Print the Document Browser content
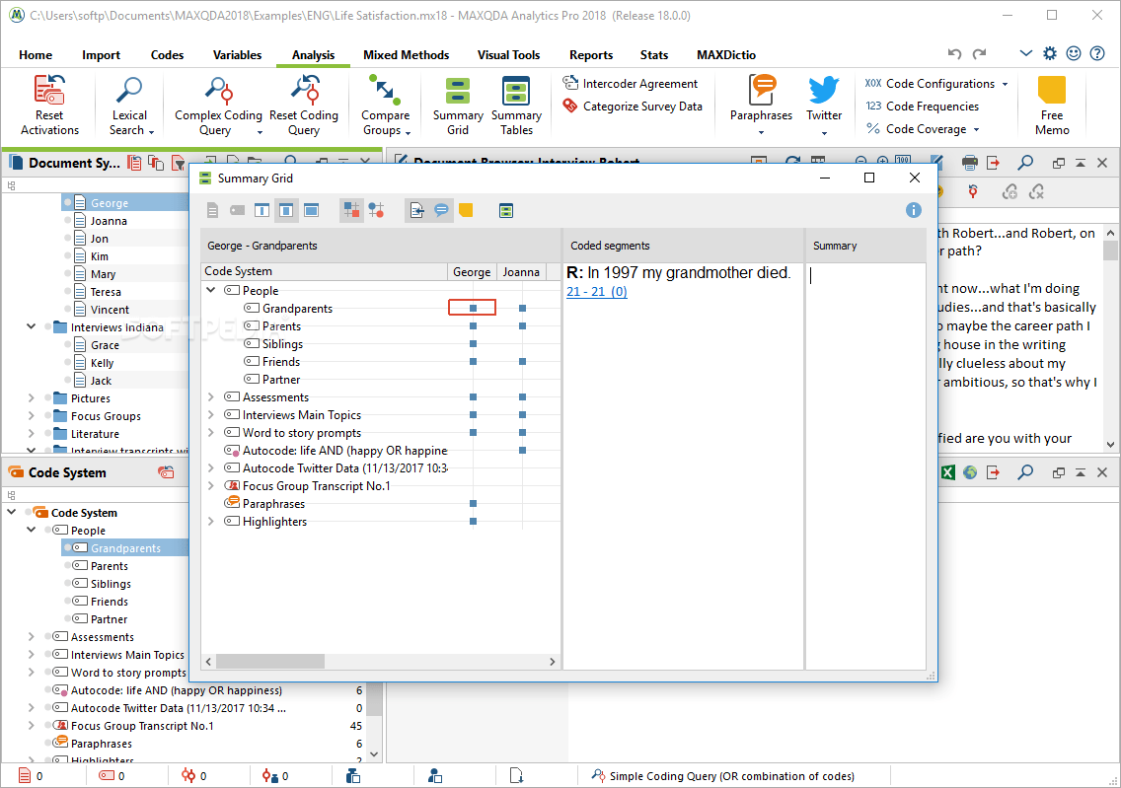Viewport: 1121px width, 788px height. point(969,163)
